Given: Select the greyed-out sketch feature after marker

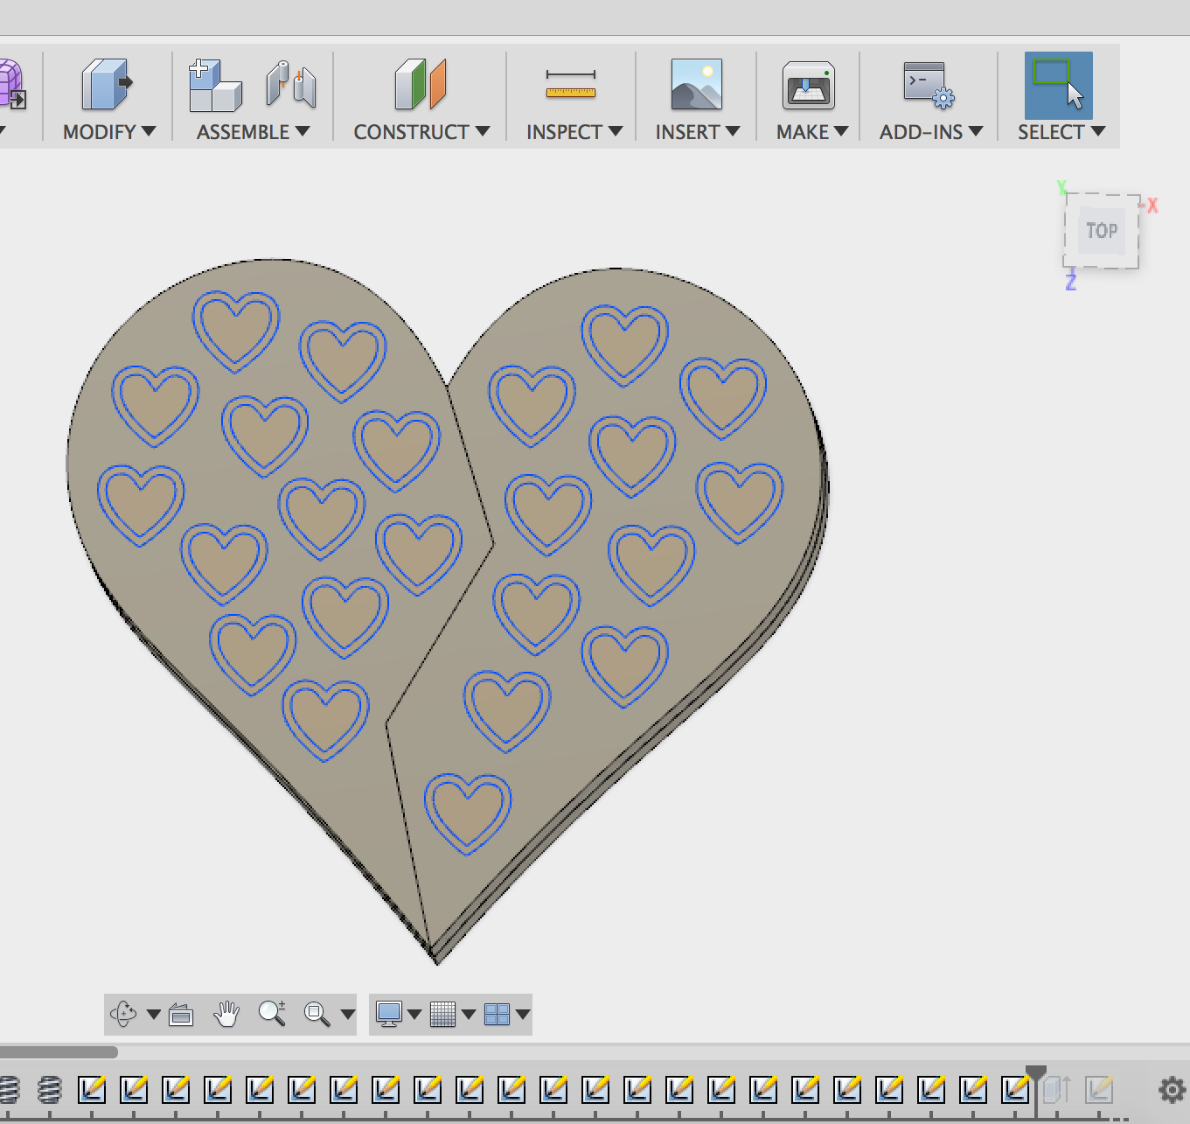Looking at the screenshot, I should (x=1099, y=1090).
